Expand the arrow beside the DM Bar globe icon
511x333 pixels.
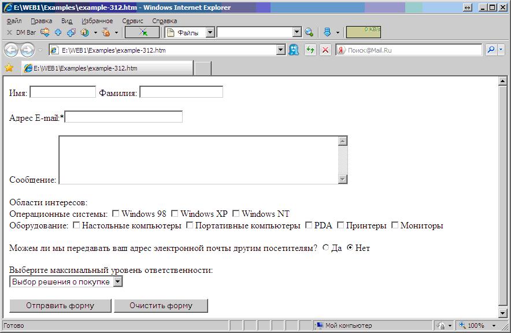(95, 32)
